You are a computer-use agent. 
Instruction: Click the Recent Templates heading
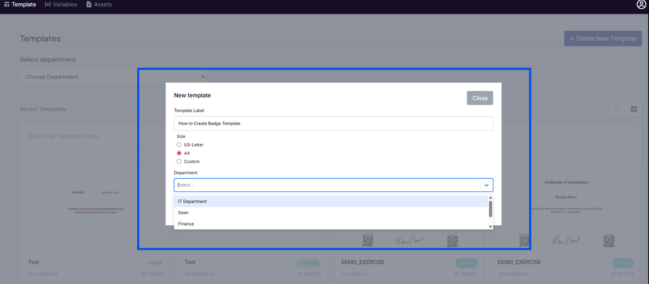pos(43,109)
